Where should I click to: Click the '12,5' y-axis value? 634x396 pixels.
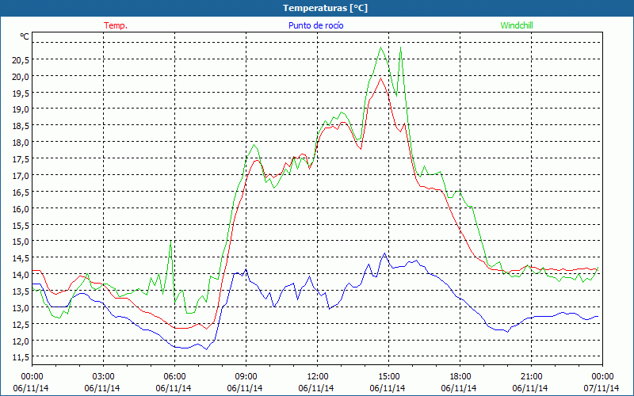(x=21, y=324)
